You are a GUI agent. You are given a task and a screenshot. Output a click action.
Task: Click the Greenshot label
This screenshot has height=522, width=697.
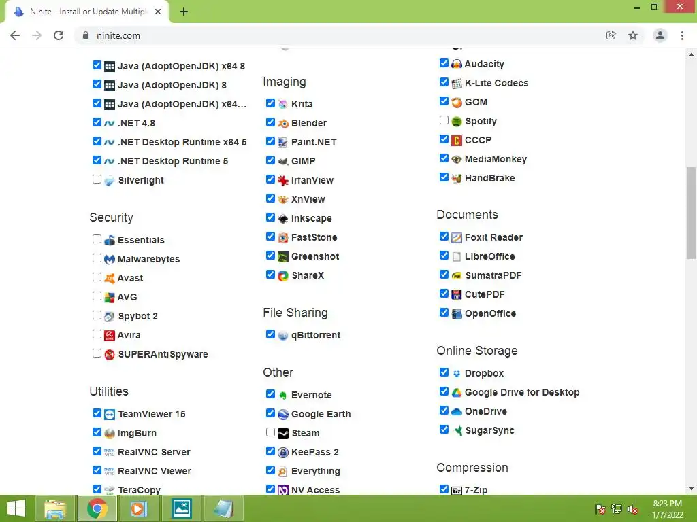coord(315,256)
